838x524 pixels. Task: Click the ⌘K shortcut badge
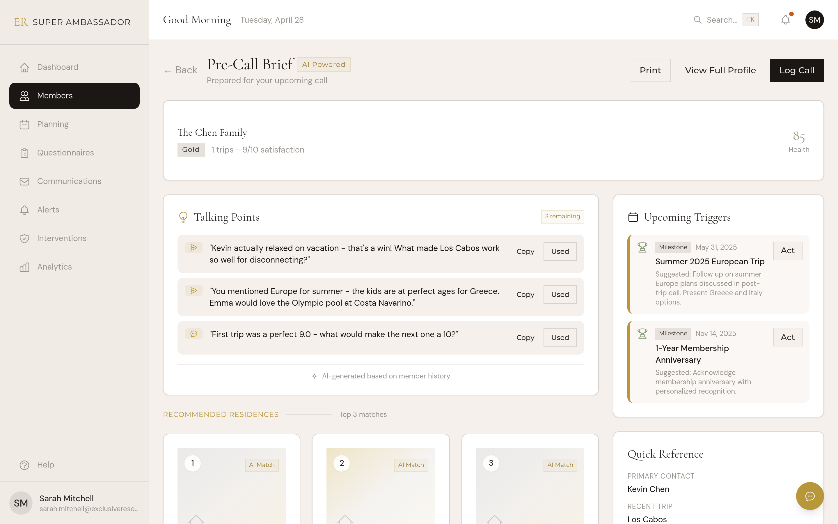click(x=750, y=20)
